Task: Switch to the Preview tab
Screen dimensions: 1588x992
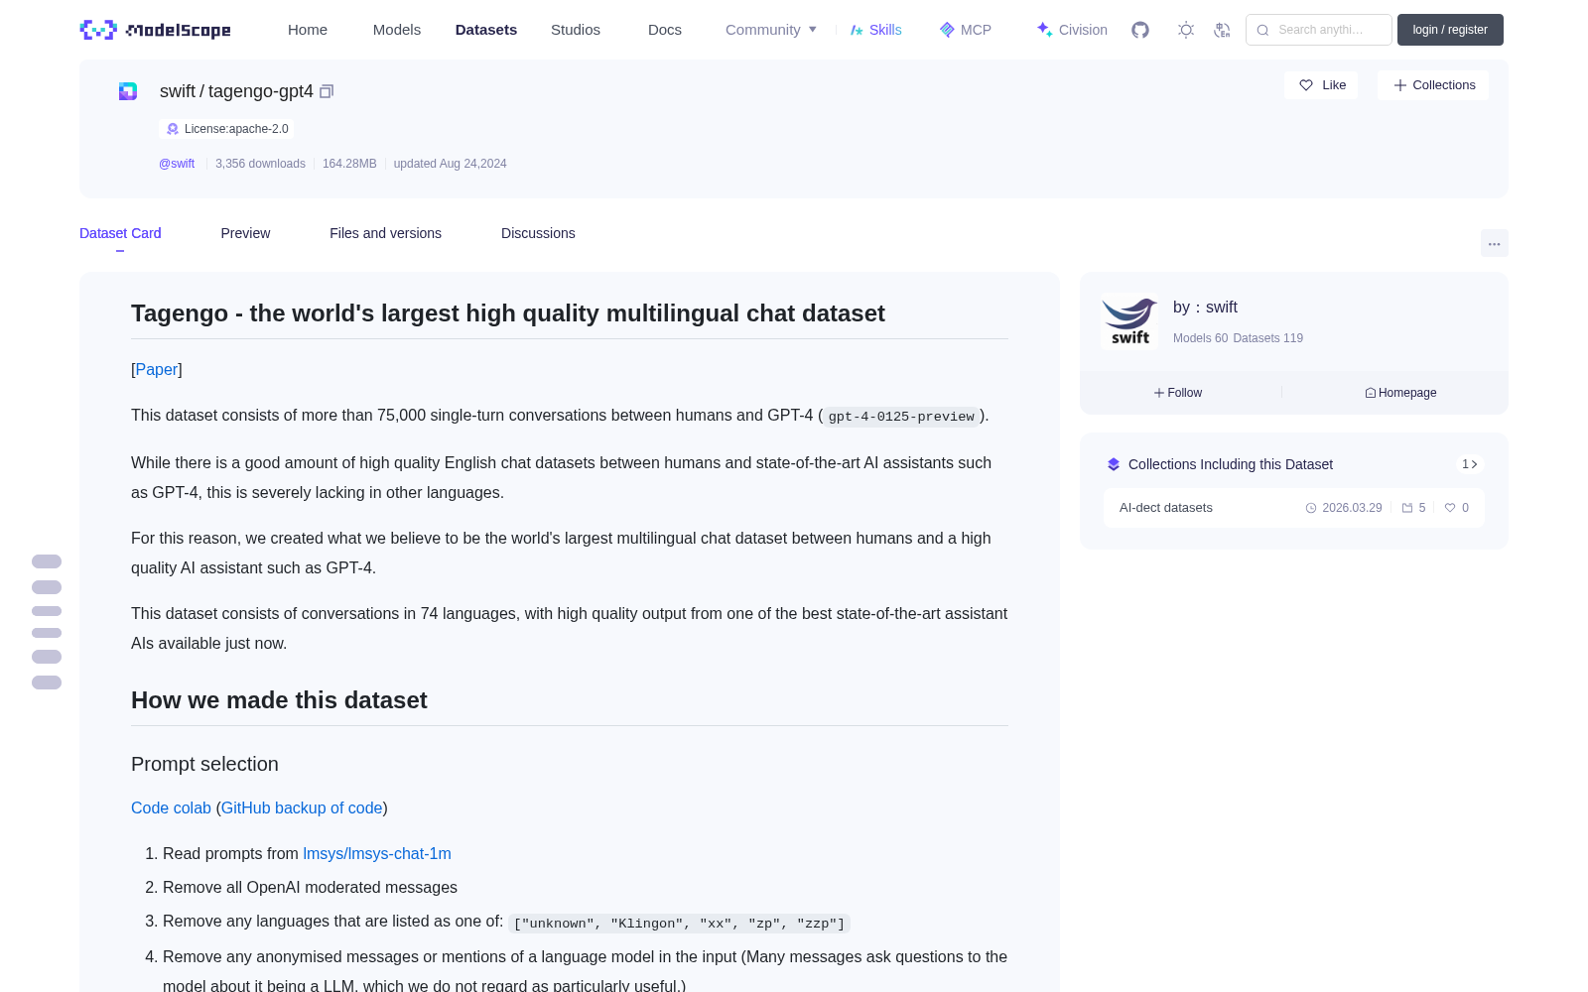Action: tap(245, 233)
